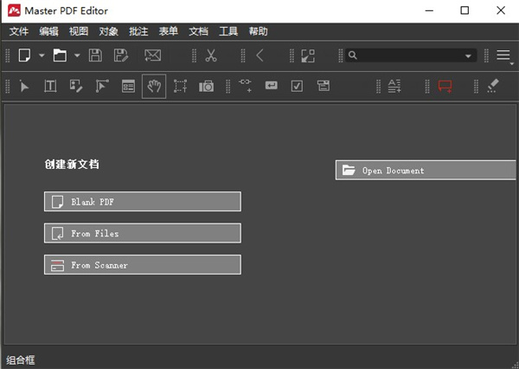The height and width of the screenshot is (369, 519).
Task: Click the Check Box form icon
Action: (297, 87)
